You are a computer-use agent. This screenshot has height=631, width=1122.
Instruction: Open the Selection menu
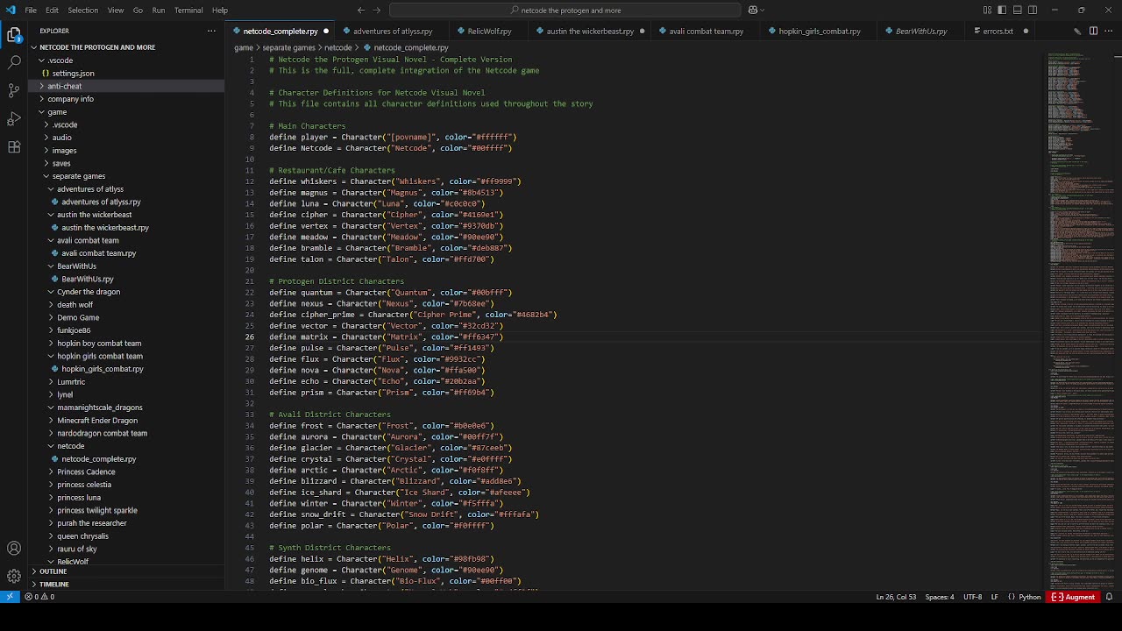(x=83, y=11)
